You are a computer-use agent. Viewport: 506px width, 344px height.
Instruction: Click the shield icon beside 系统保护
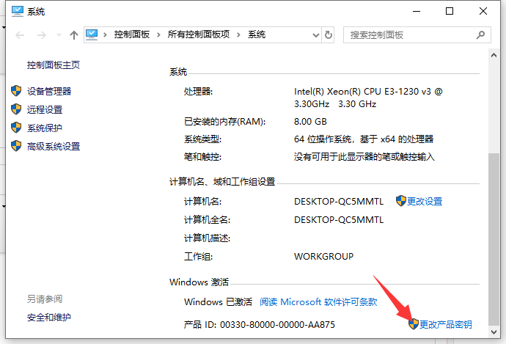pos(17,128)
